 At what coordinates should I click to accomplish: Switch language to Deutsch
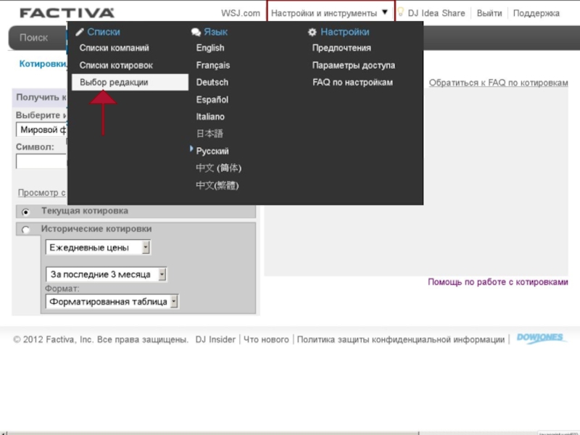212,82
